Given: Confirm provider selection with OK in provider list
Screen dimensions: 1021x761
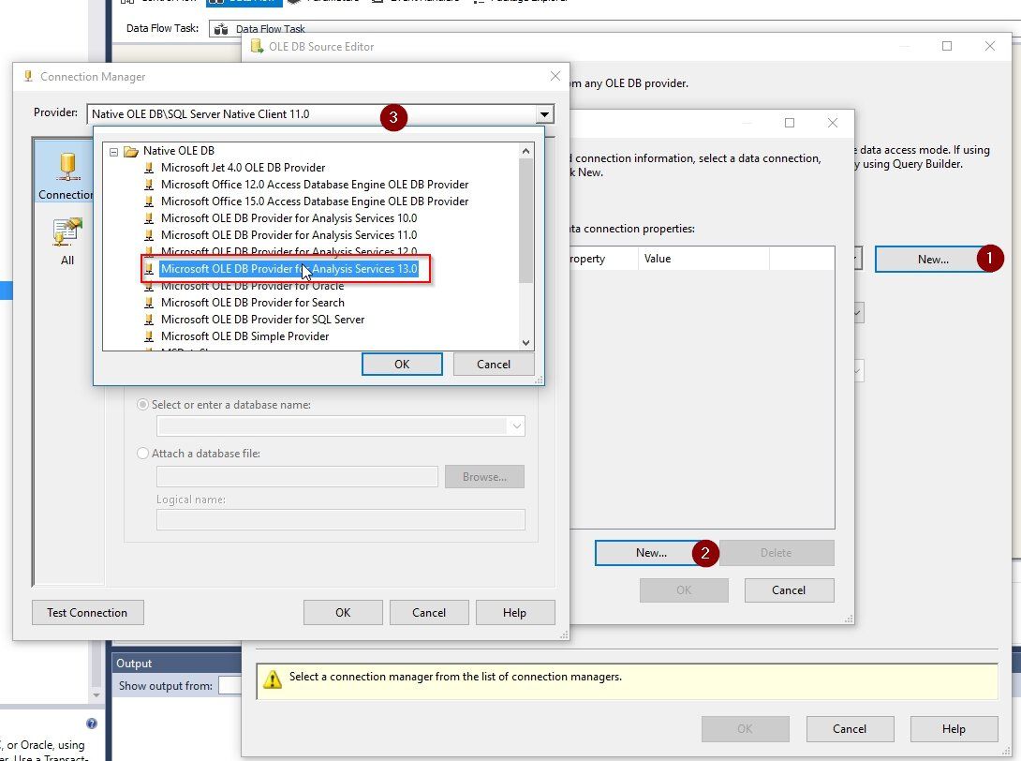Looking at the screenshot, I should (x=402, y=365).
